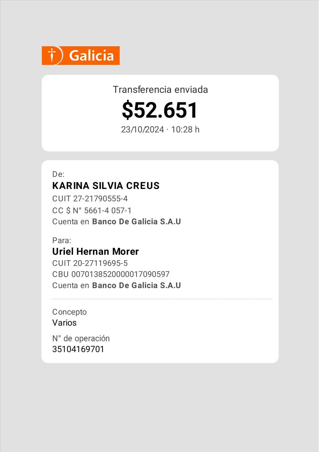
Task: Click the $52.651 transfer amount
Action: (x=160, y=110)
